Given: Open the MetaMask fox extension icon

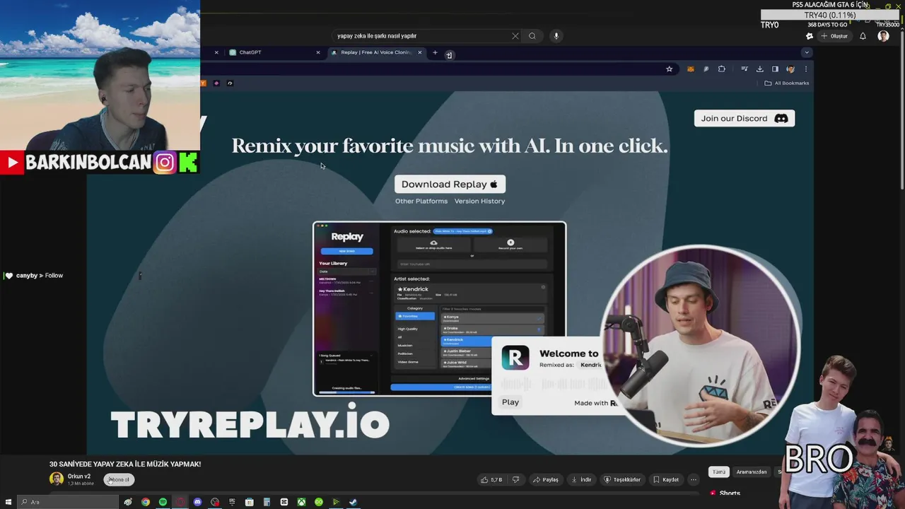Looking at the screenshot, I should point(691,69).
